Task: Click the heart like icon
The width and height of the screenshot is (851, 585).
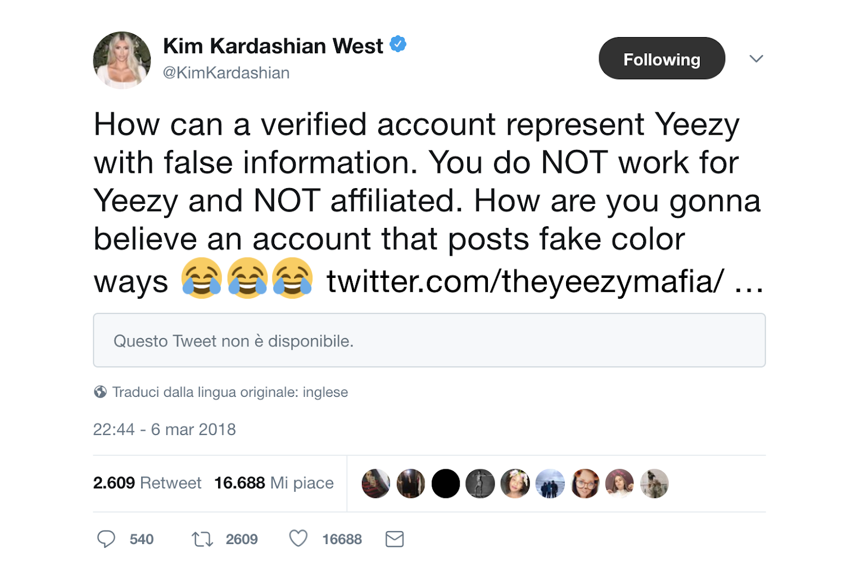Action: [x=298, y=538]
